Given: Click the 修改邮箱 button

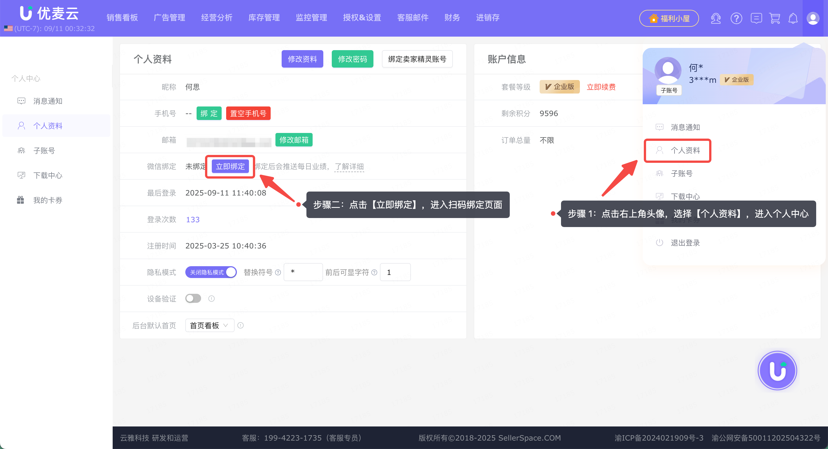Looking at the screenshot, I should pyautogui.click(x=294, y=140).
